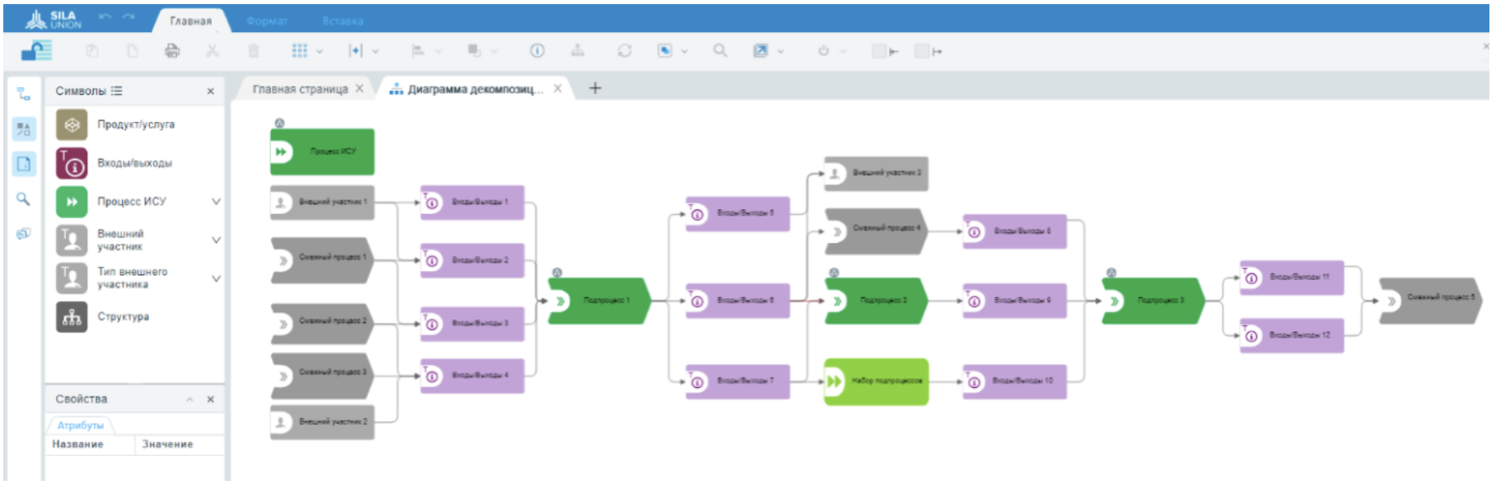Viewport: 1496px width, 494px height.
Task: Click the magnifier search icon in the top toolbar
Action: [x=720, y=51]
